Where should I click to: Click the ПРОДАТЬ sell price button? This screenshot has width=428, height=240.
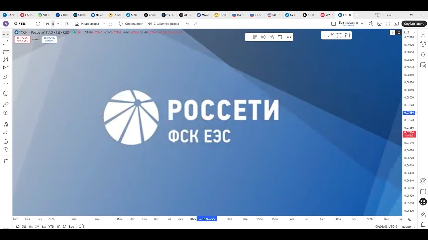pos(22,40)
